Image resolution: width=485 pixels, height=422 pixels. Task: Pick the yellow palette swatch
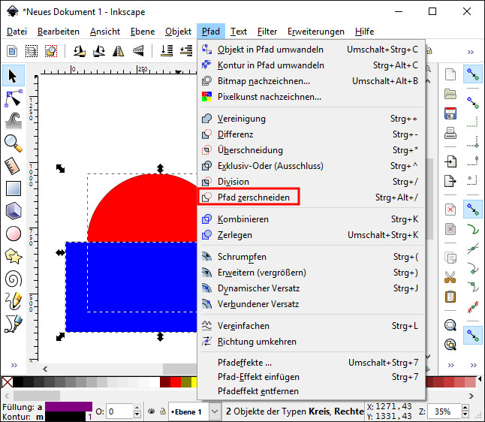click(x=194, y=382)
